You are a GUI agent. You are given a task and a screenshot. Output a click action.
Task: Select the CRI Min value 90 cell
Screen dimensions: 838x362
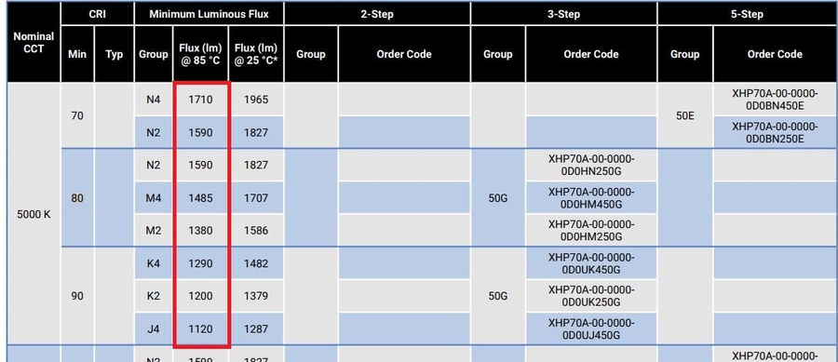(77, 296)
